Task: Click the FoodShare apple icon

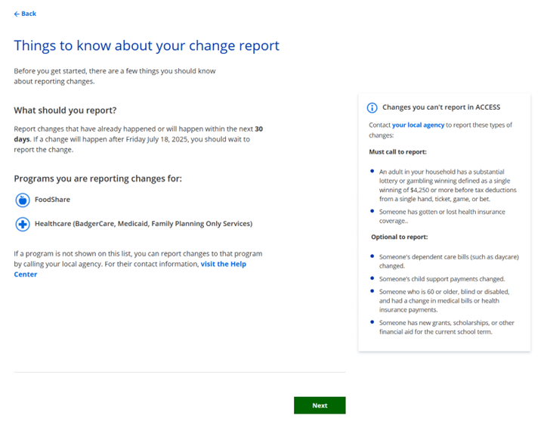Action: pos(23,200)
